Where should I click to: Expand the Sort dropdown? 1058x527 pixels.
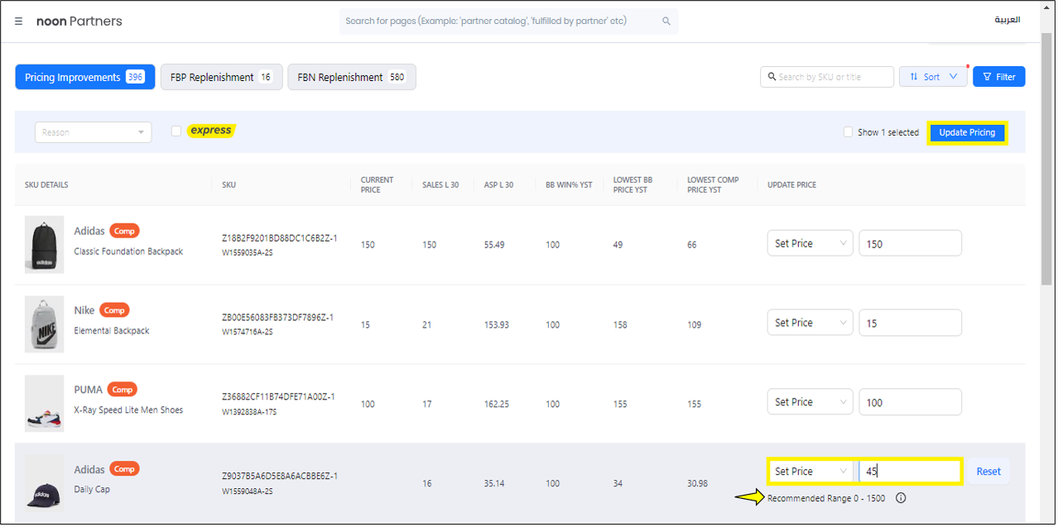pos(932,77)
